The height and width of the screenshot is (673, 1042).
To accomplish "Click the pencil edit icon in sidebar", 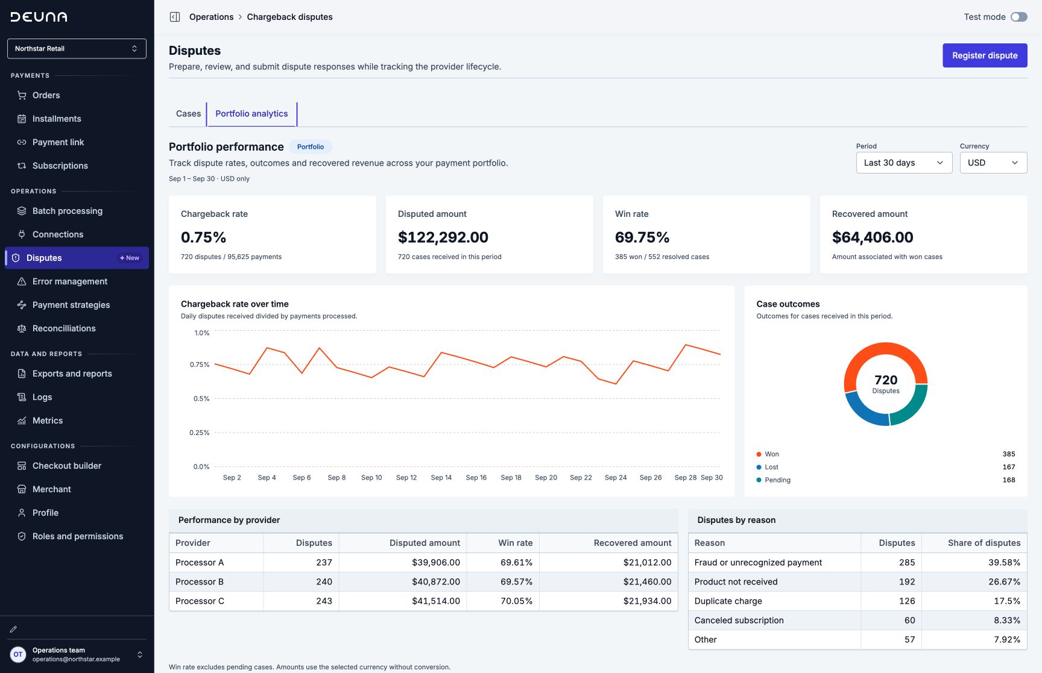I will 13,629.
